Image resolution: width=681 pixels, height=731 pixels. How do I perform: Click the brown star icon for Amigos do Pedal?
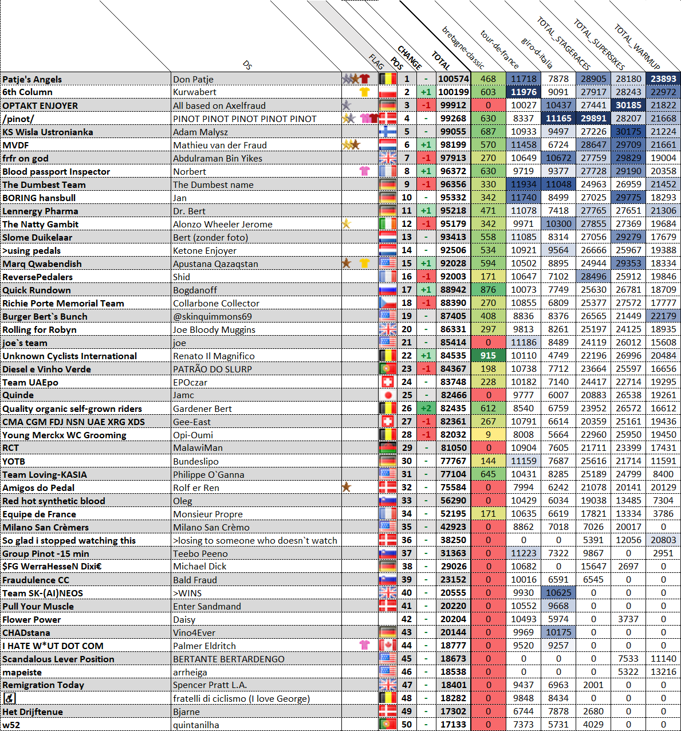point(346,487)
